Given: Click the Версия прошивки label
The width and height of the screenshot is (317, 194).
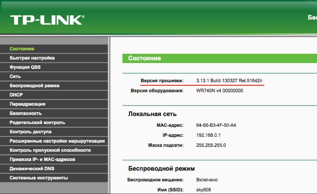Looking at the screenshot, I should click(162, 81).
